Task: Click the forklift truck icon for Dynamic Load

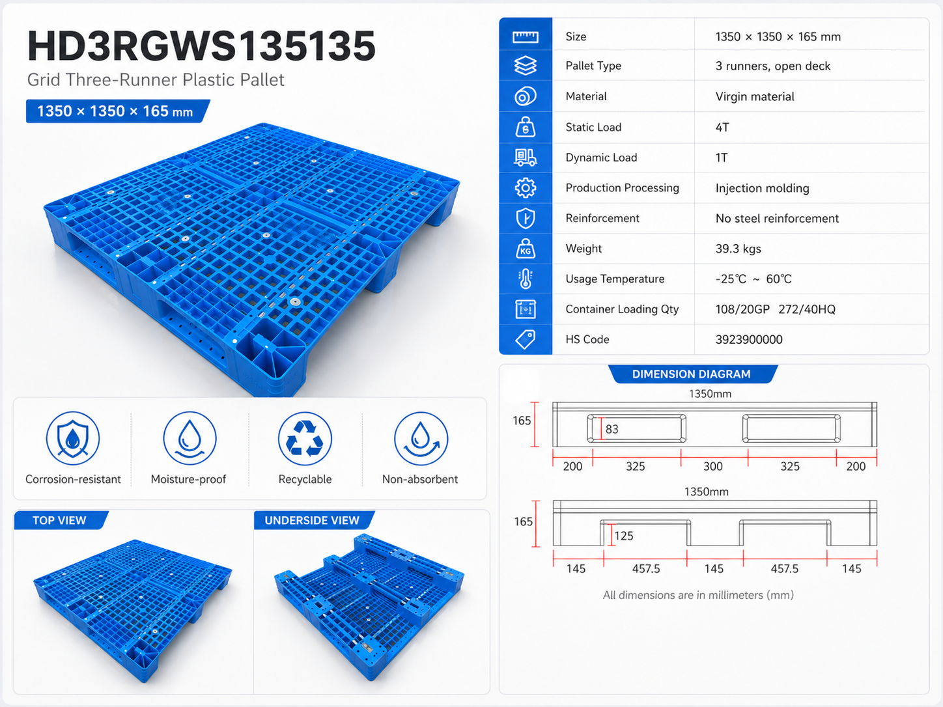Action: tap(525, 158)
